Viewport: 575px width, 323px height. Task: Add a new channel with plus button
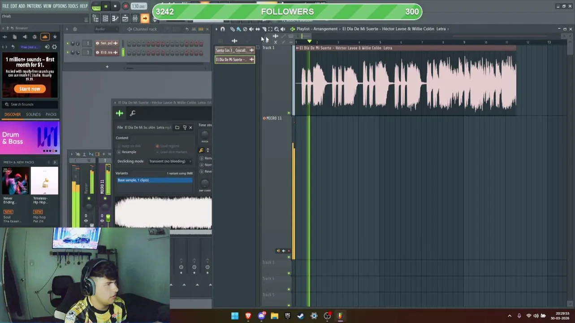click(x=107, y=67)
